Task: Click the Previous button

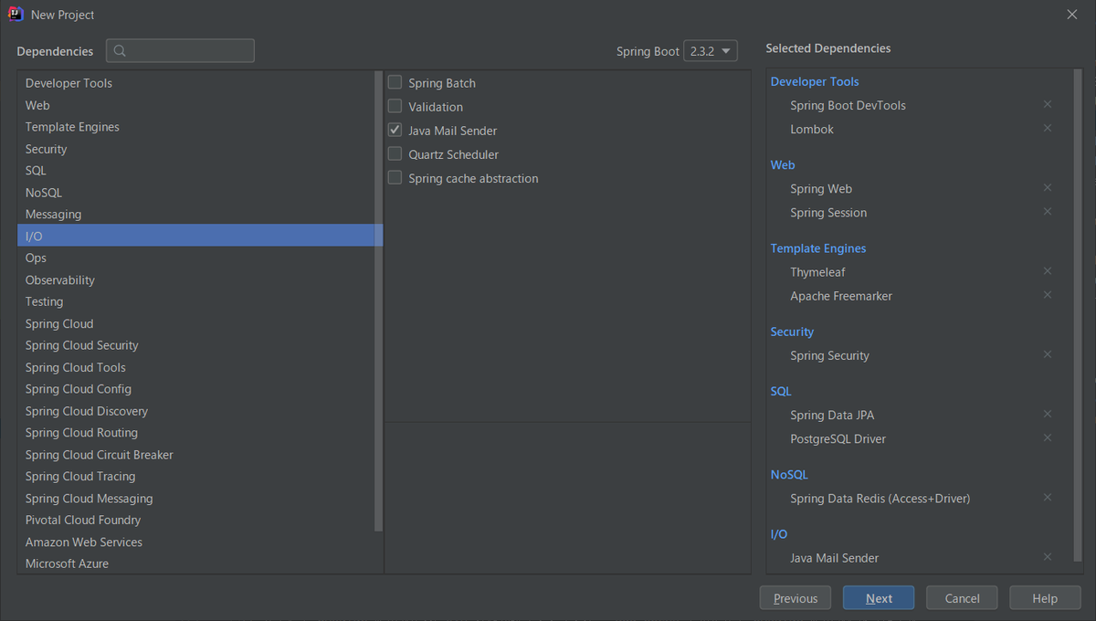Action: pos(796,598)
